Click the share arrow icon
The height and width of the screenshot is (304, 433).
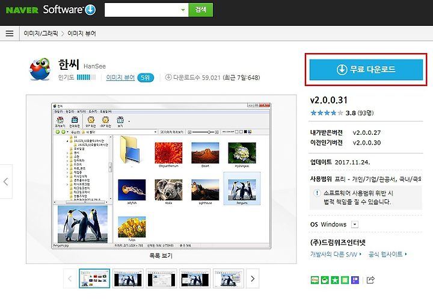(x=370, y=280)
